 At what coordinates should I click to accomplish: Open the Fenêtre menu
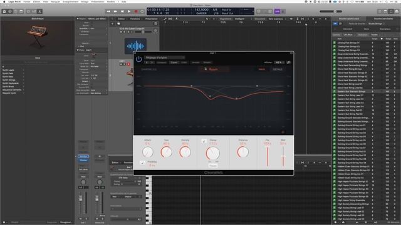111,1
